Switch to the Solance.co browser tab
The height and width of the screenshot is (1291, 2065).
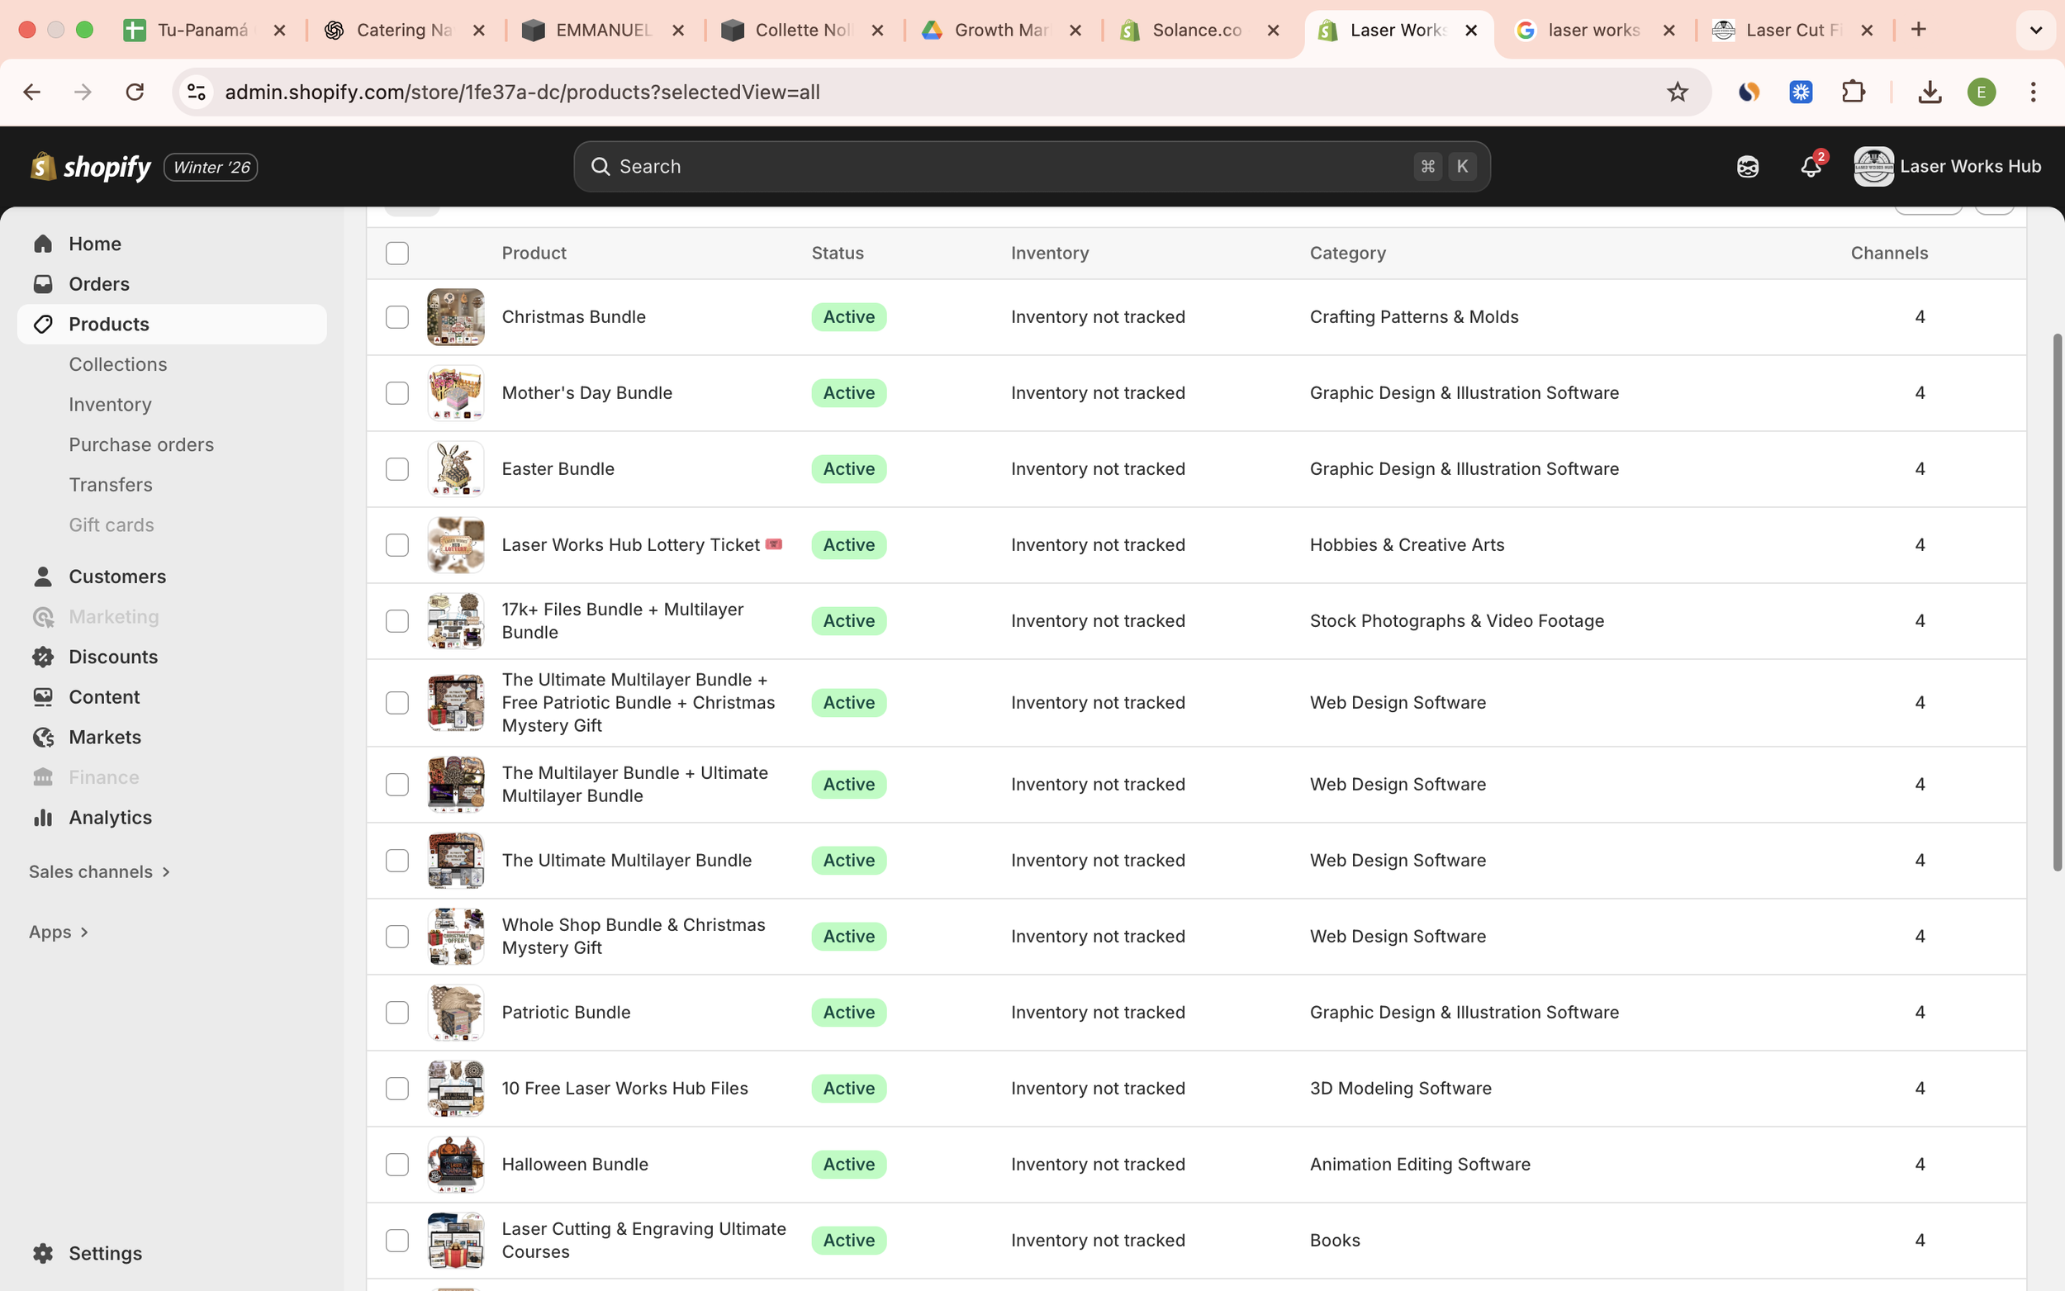[x=1195, y=30]
